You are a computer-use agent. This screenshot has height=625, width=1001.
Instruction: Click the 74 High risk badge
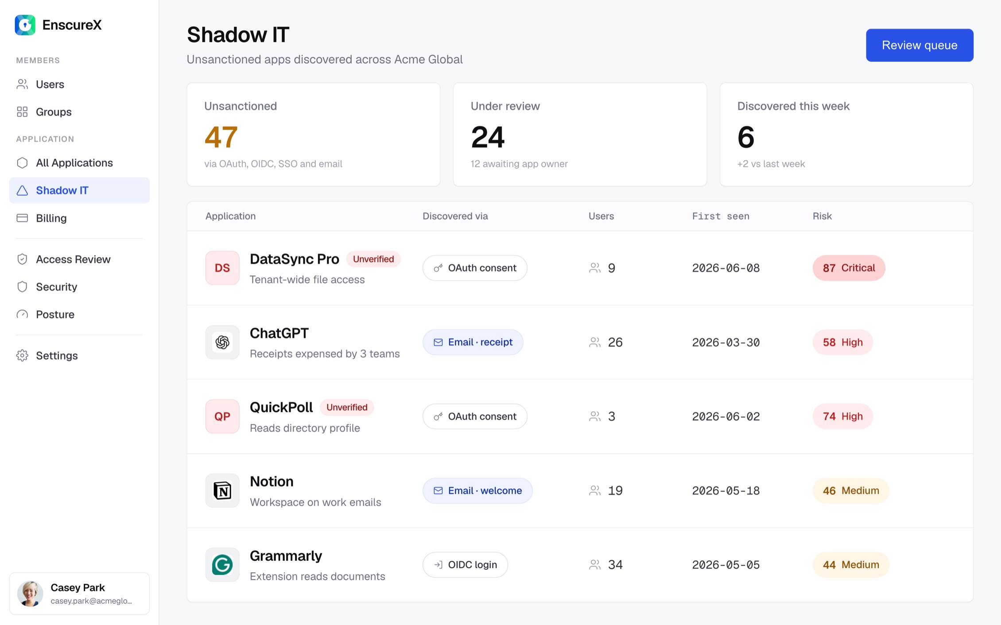[842, 416]
